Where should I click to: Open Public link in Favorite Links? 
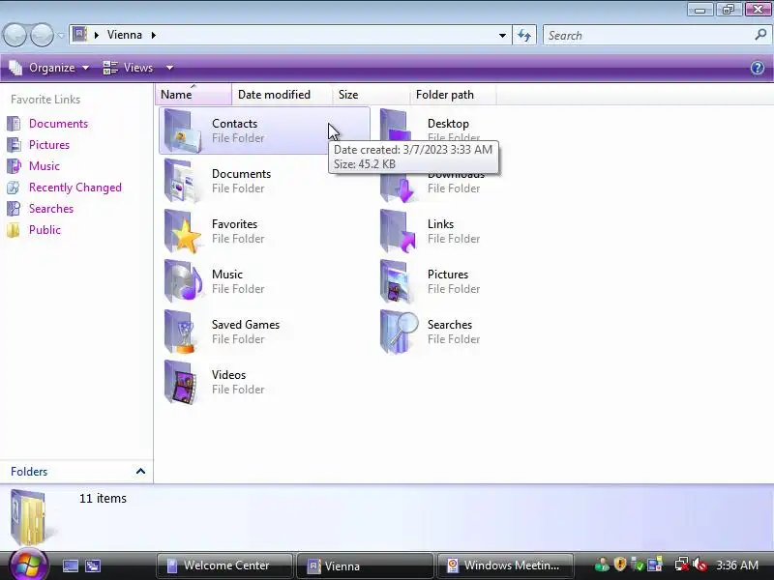coord(45,230)
